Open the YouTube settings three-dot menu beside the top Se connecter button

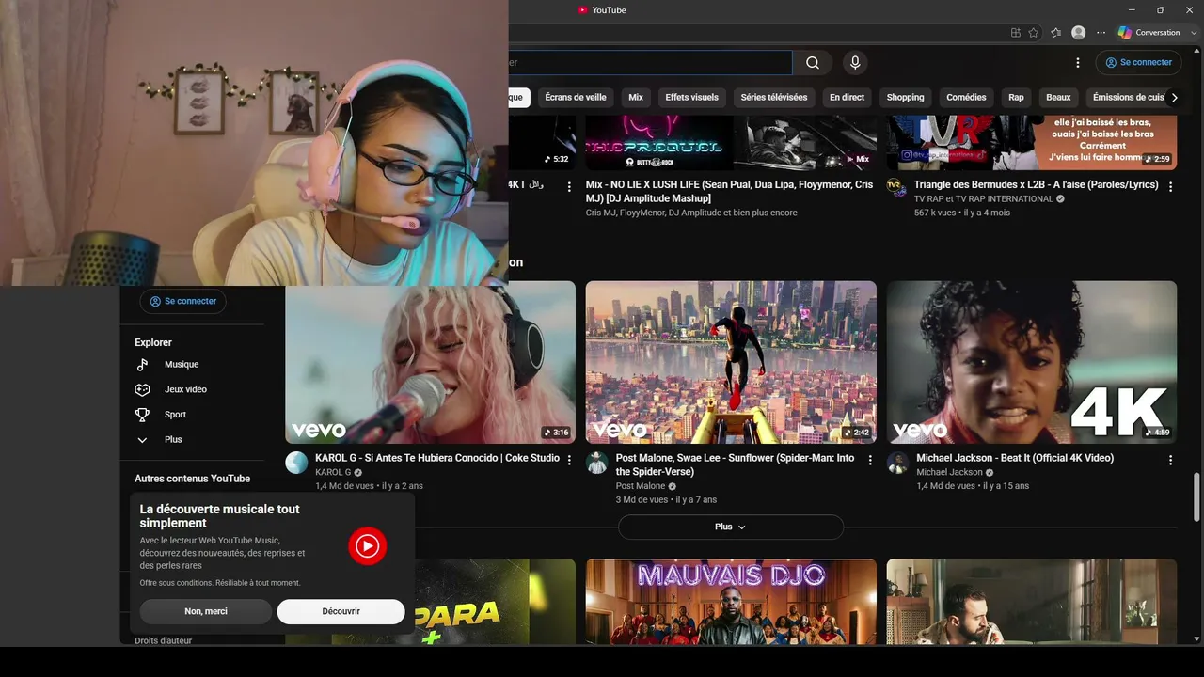pos(1078,63)
